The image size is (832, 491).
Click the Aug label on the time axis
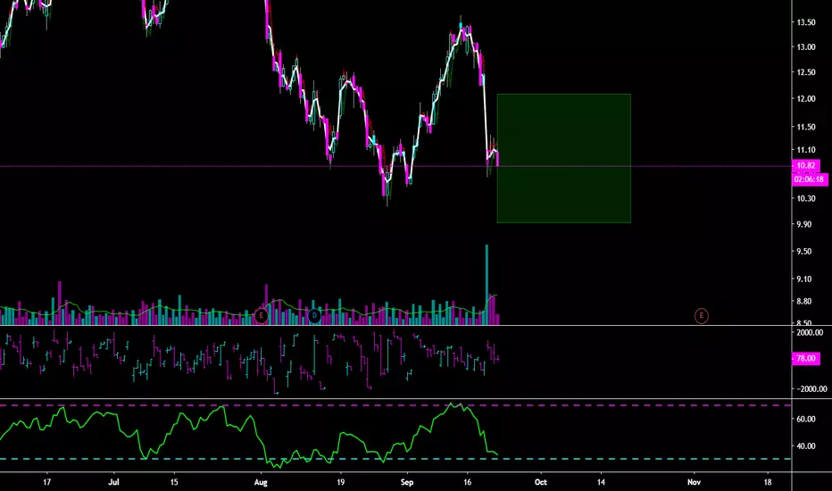pos(261,482)
